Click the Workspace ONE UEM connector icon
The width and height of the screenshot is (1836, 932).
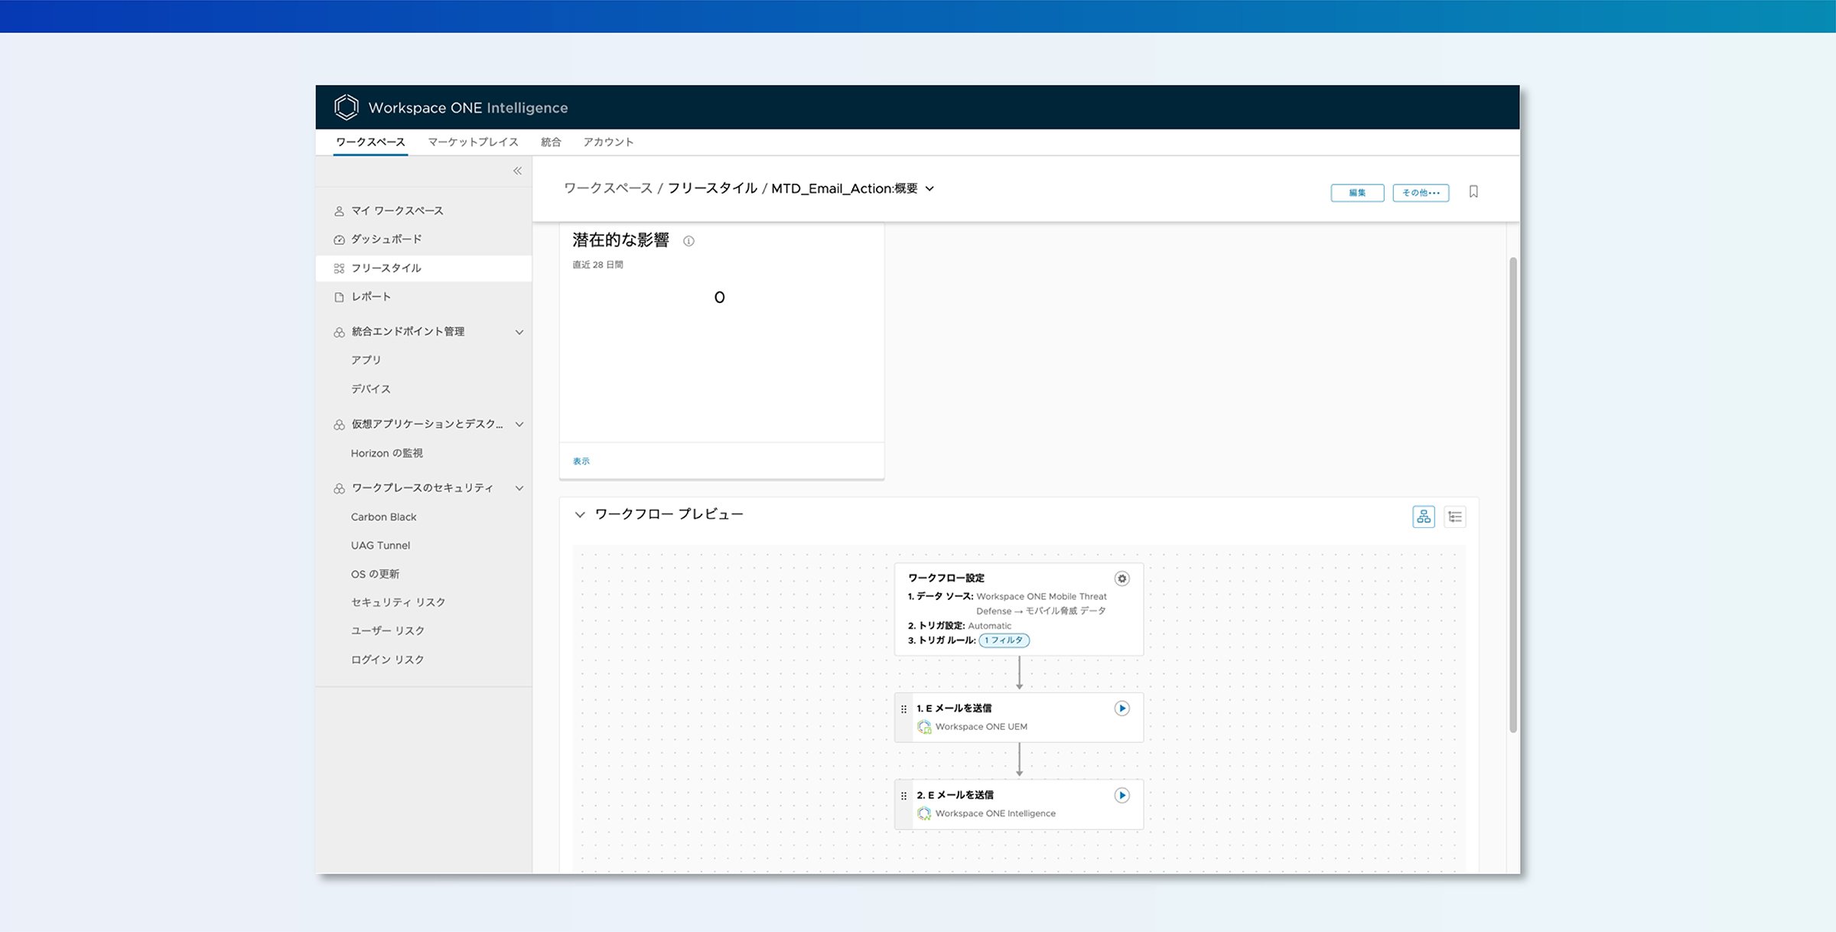(924, 727)
